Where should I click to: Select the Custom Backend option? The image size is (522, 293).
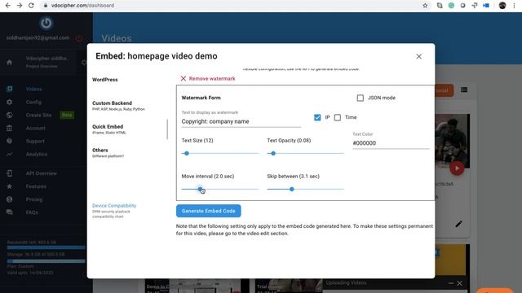[118, 106]
